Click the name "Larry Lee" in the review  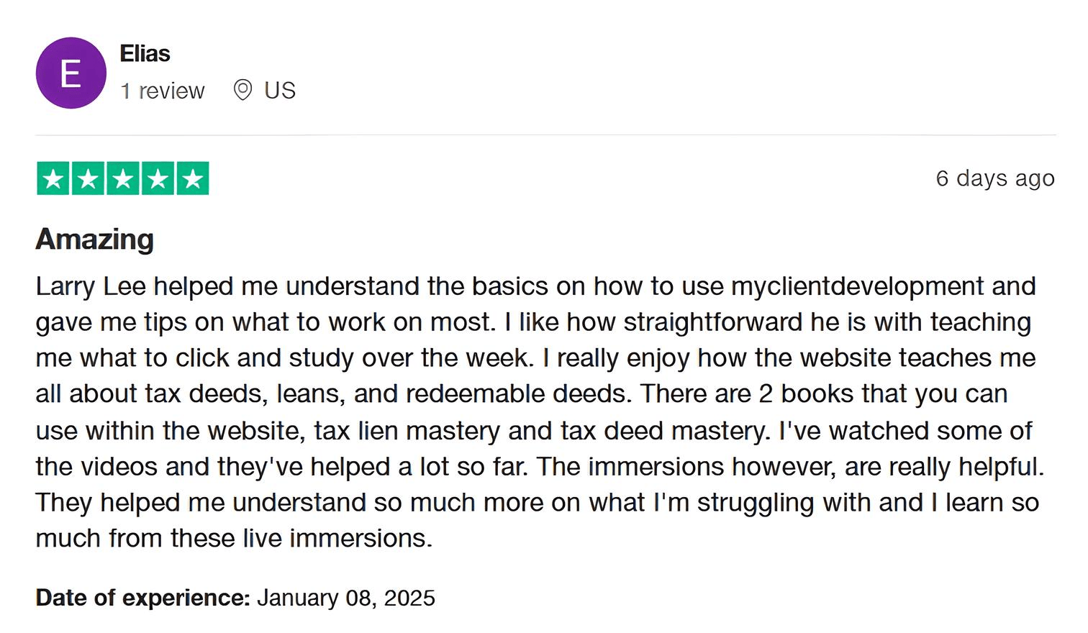click(91, 286)
